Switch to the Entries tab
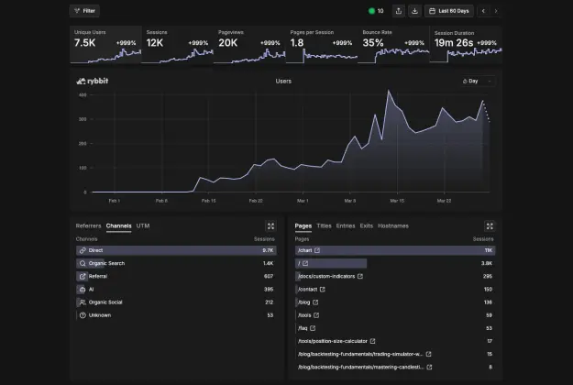The image size is (573, 385). tap(346, 225)
